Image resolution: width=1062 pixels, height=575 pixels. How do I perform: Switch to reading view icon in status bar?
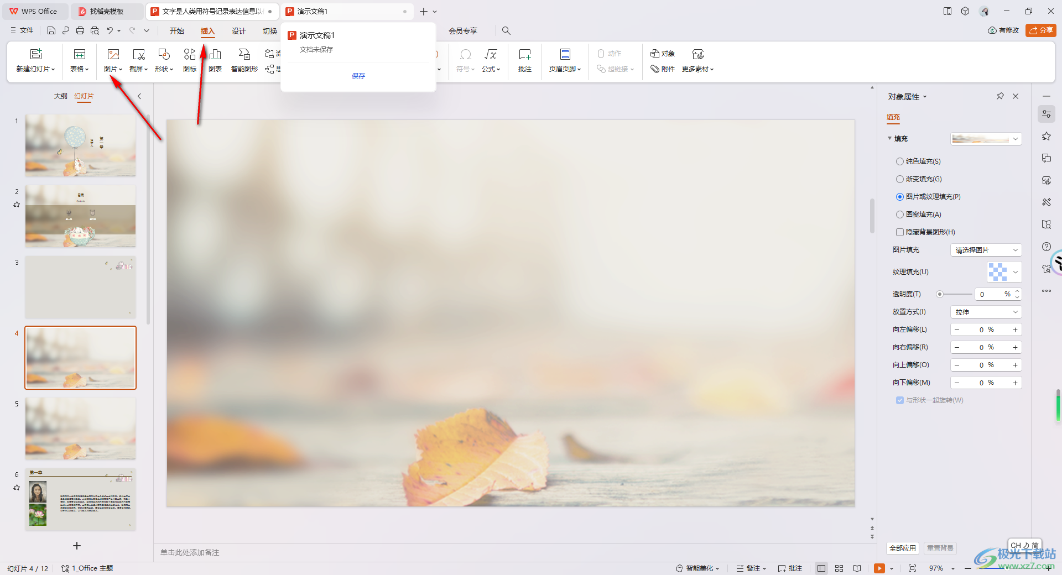pos(857,568)
